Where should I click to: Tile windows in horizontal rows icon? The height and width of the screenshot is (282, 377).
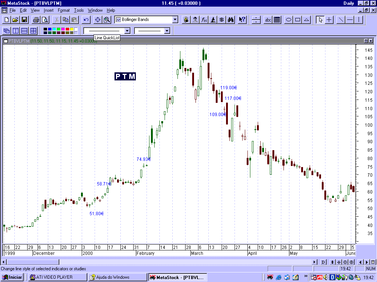coord(24,31)
